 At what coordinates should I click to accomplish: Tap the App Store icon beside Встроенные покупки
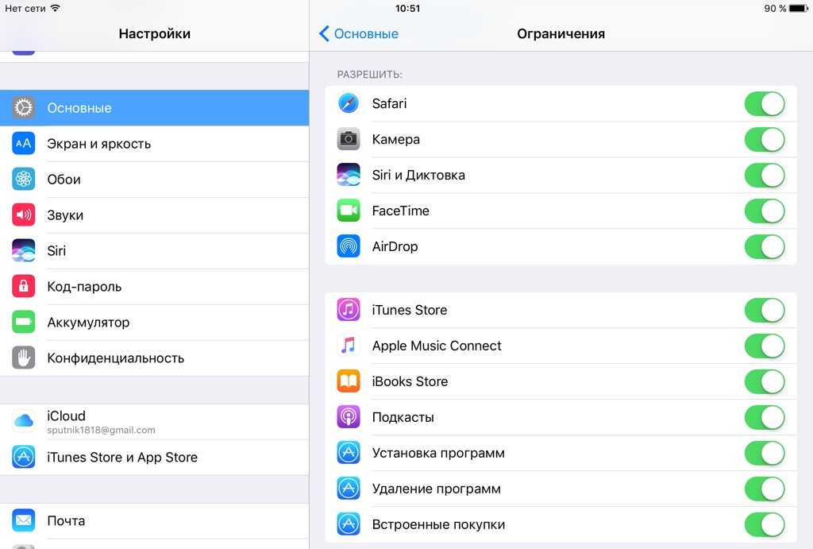(349, 524)
